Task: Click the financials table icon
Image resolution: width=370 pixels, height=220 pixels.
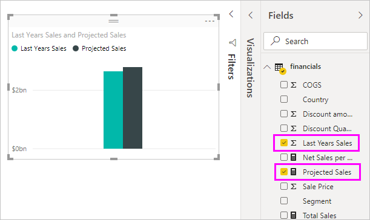Action: (x=280, y=68)
